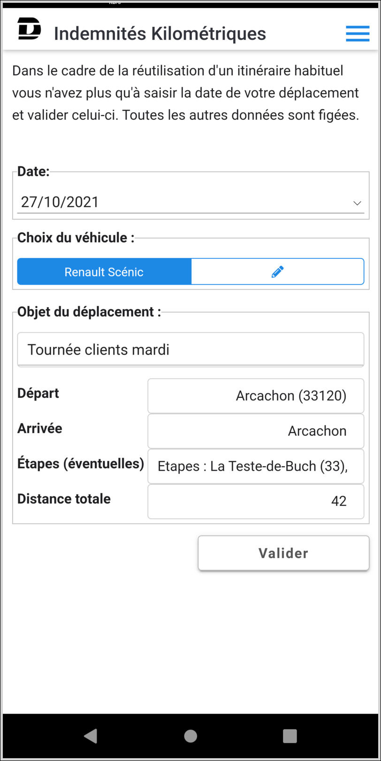Focus the Tournée clients mardi field

coord(190,349)
